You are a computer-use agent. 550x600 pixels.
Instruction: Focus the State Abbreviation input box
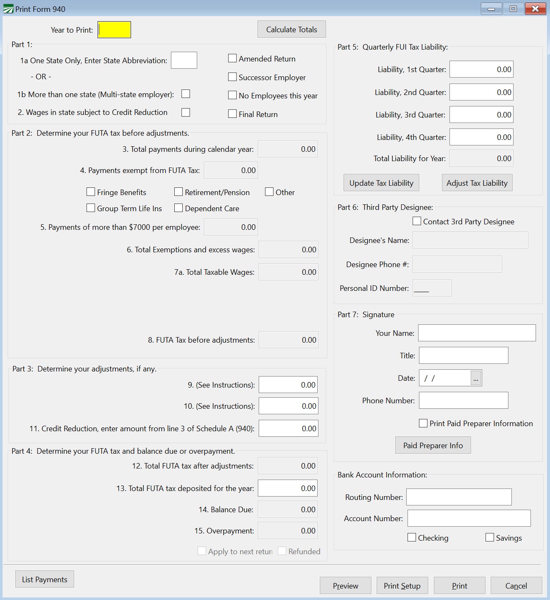184,60
